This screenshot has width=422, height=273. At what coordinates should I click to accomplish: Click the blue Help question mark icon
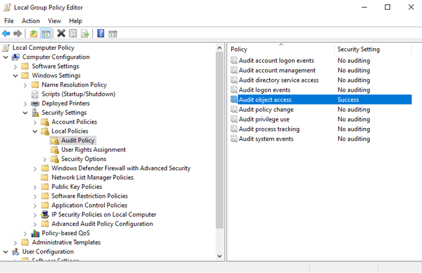pos(101,33)
